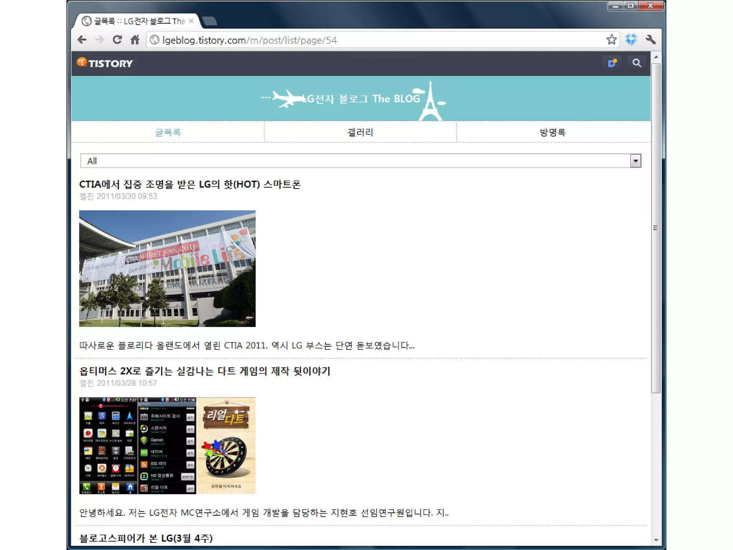Image resolution: width=733 pixels, height=550 pixels.
Task: Go to the browser home page
Action: point(135,40)
